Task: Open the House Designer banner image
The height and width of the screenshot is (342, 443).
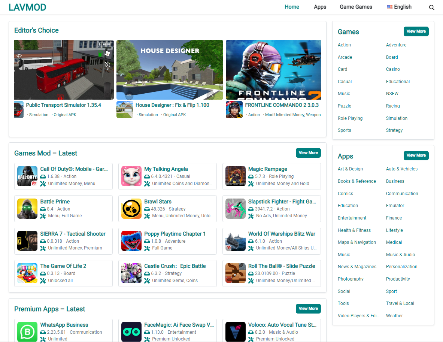Action: pos(170,70)
